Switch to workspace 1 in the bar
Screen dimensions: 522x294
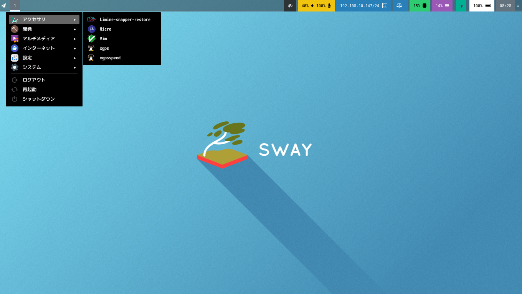[15, 6]
